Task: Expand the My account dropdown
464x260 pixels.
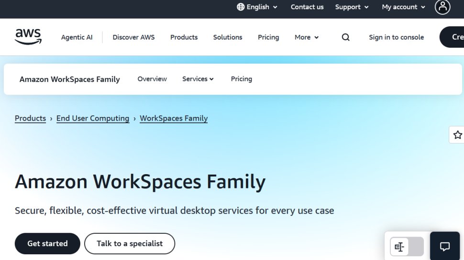Action: [403, 7]
